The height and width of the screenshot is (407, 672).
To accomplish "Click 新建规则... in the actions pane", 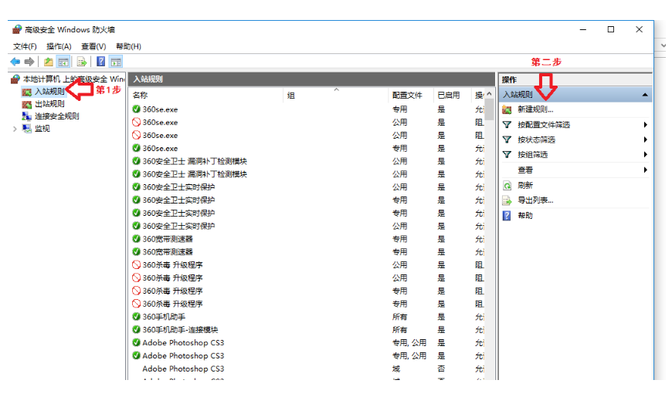I will coord(536,109).
